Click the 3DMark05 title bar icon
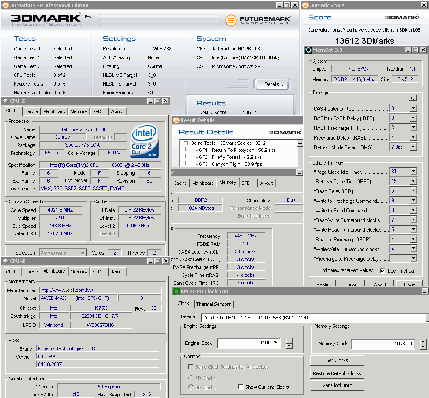This screenshot has height=398, width=429. pyautogui.click(x=5, y=5)
